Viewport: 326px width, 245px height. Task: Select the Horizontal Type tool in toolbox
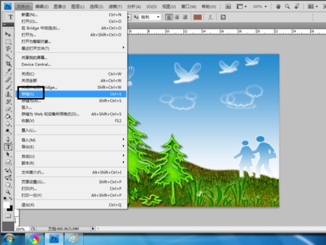pyautogui.click(x=9, y=147)
